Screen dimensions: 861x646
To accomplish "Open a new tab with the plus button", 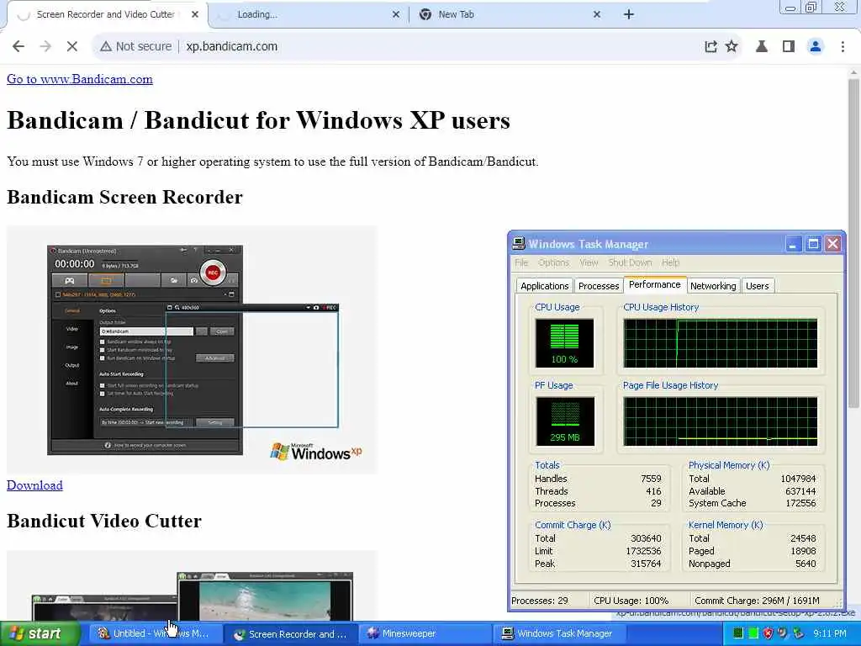I will click(x=629, y=15).
